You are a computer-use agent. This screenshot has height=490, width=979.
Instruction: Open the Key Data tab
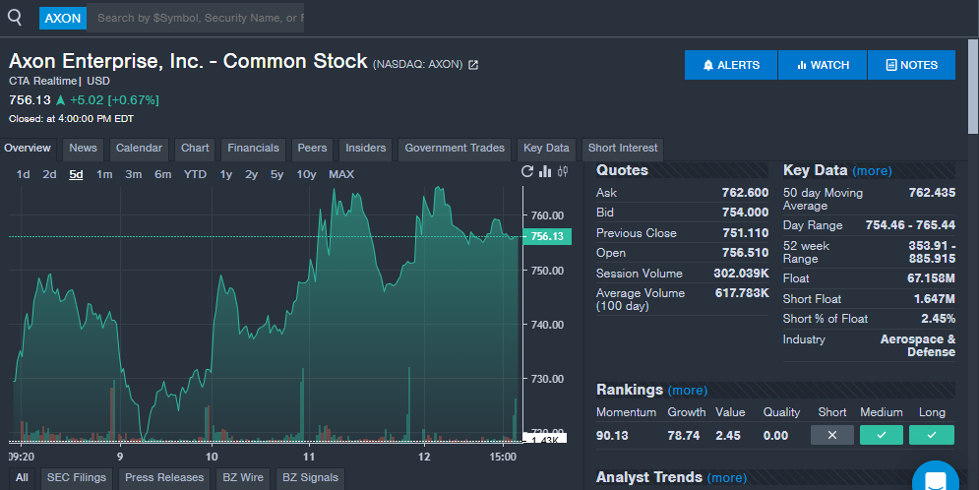(546, 149)
